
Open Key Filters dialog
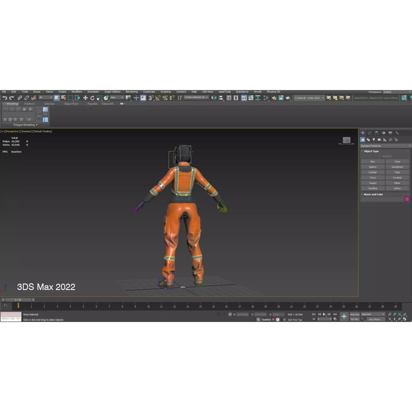375,319
